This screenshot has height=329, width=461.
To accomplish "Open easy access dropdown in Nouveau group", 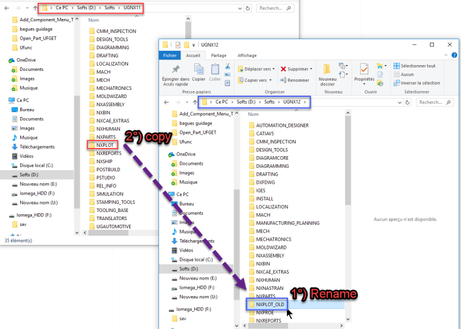I will pyautogui.click(x=343, y=74).
